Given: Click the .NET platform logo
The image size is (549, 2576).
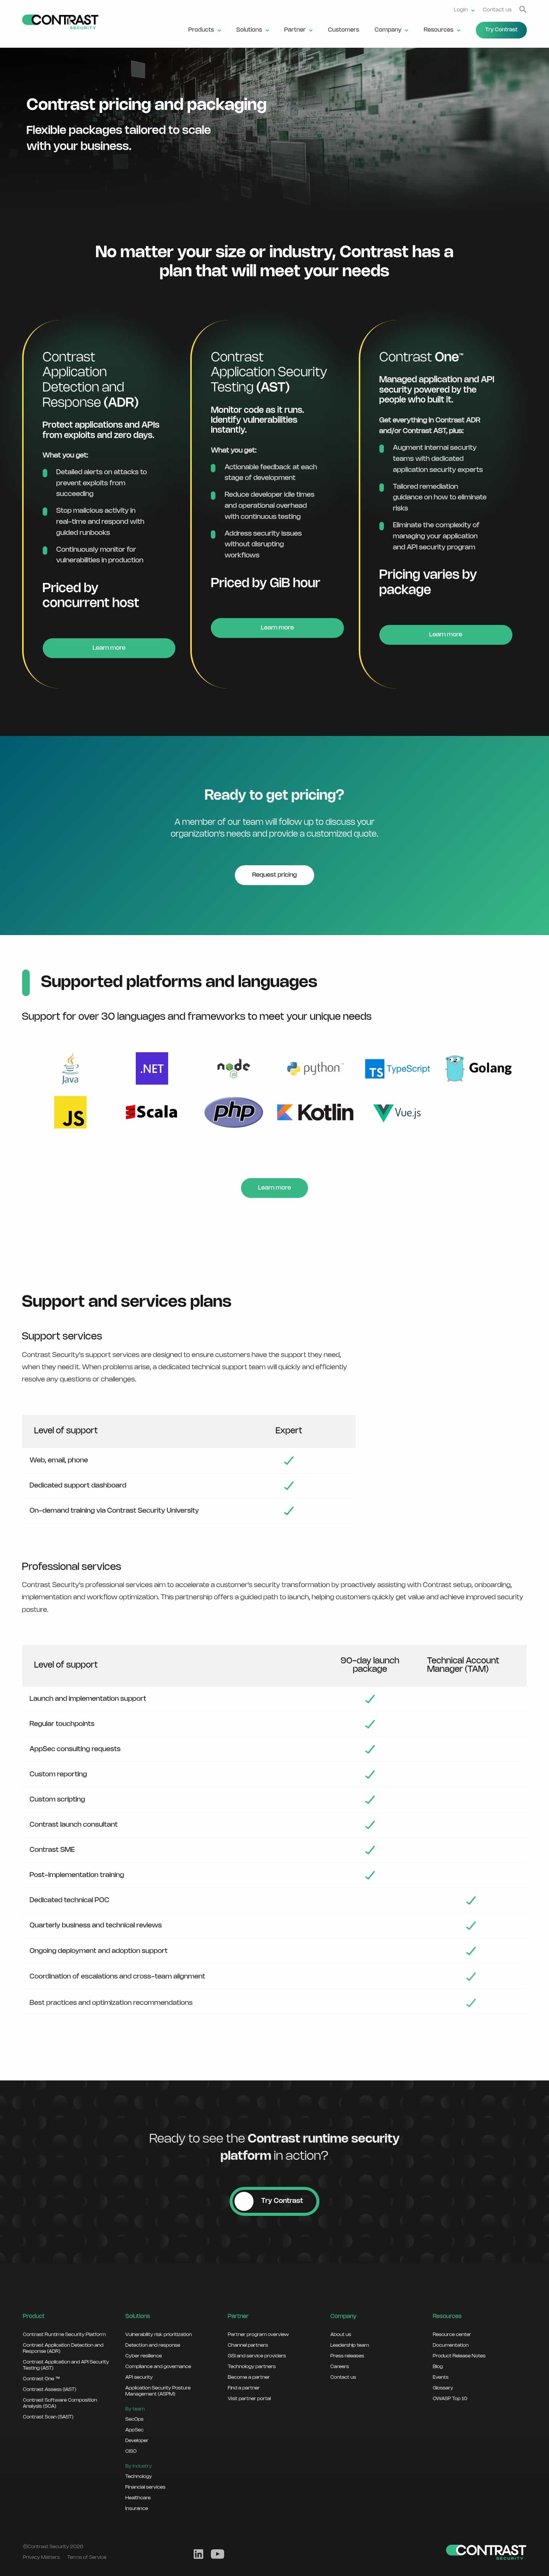Looking at the screenshot, I should 152,1068.
